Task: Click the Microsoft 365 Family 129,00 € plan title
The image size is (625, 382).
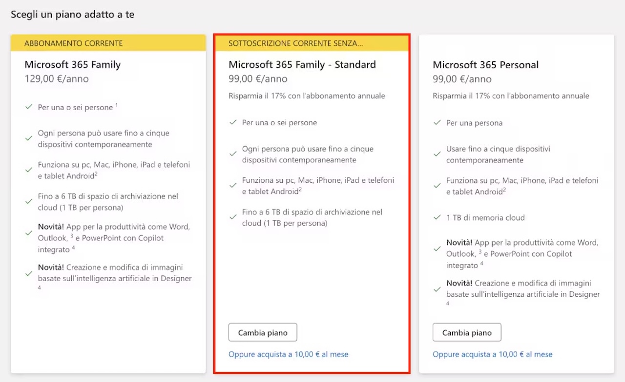Action: pyautogui.click(x=72, y=65)
